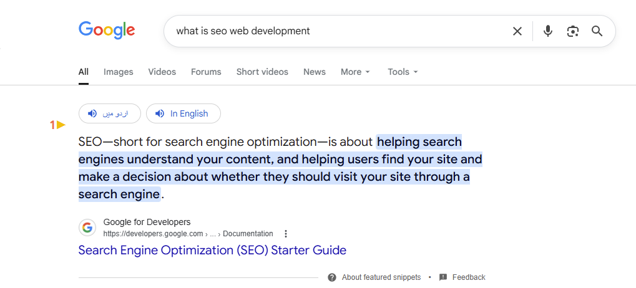Start voice search with the microphone icon
636x288 pixels.
[x=548, y=31]
